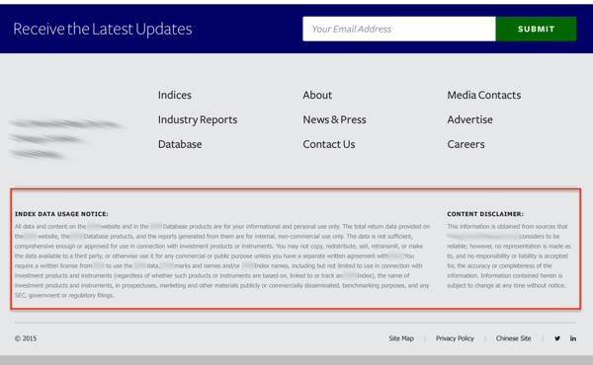View the Privacy Policy
This screenshot has width=593, height=365.
point(455,338)
